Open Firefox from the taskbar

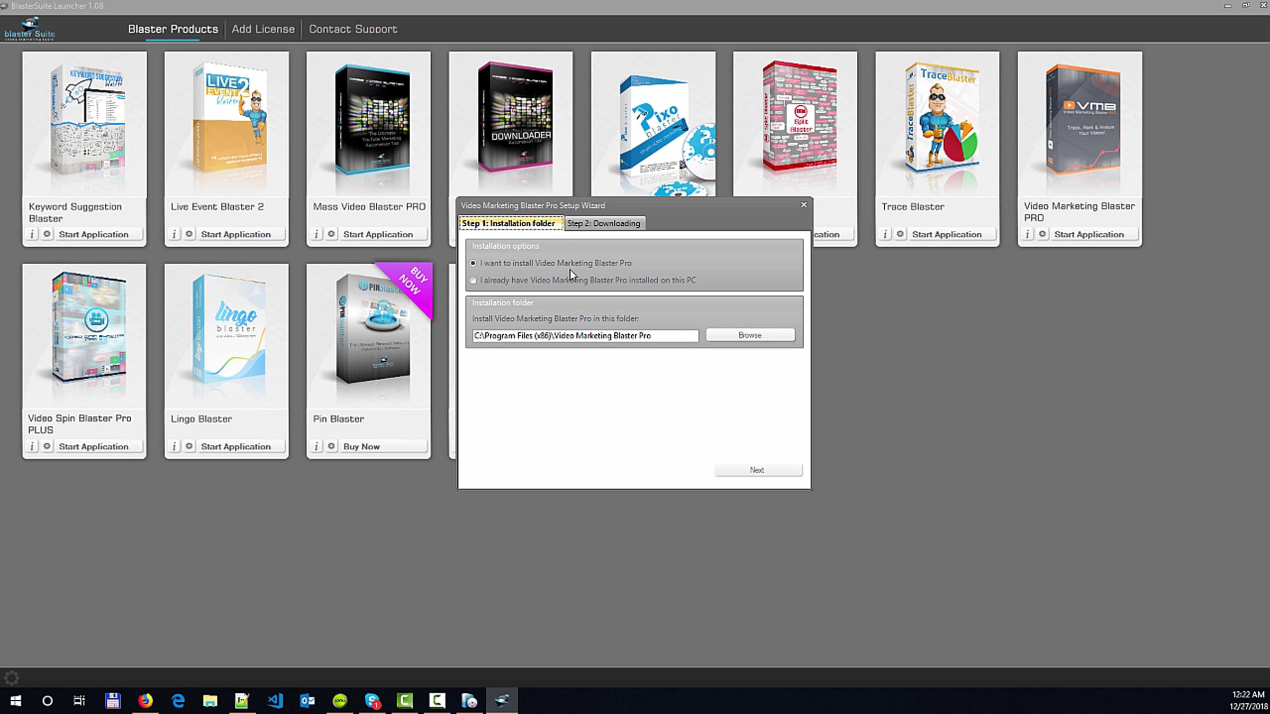pyautogui.click(x=146, y=701)
